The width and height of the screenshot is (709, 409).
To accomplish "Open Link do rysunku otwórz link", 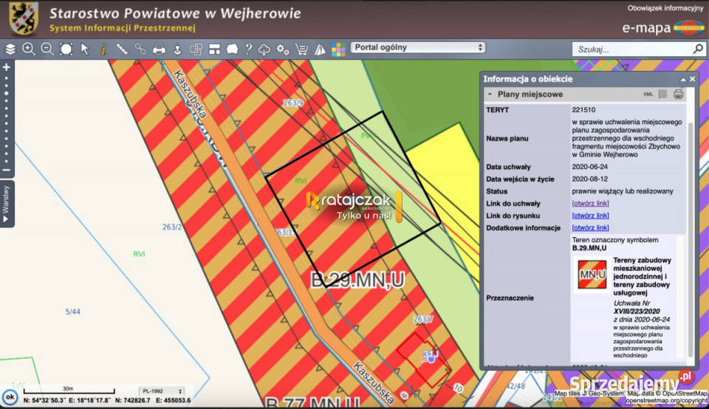I will click(590, 216).
